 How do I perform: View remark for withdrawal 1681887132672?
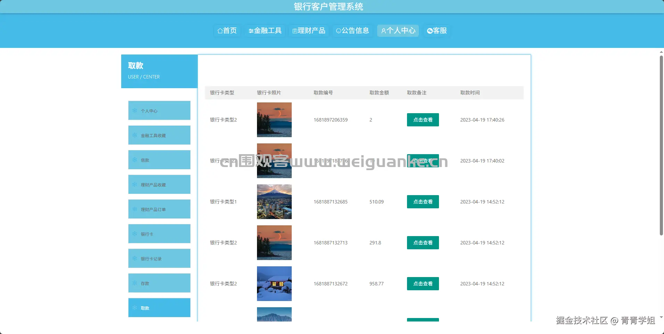[423, 284]
